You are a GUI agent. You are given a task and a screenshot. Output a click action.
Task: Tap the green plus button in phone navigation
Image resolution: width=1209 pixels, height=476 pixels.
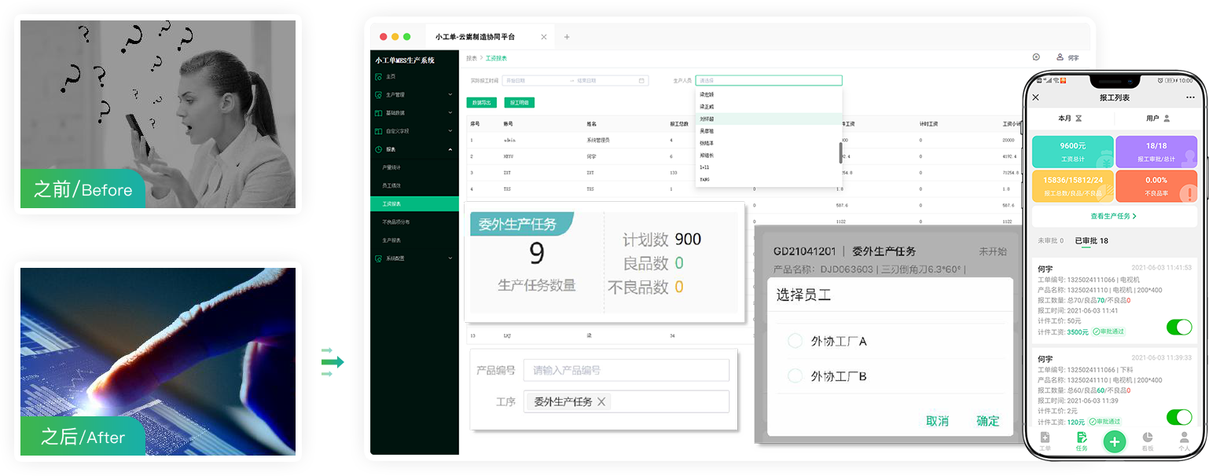[x=1113, y=441]
